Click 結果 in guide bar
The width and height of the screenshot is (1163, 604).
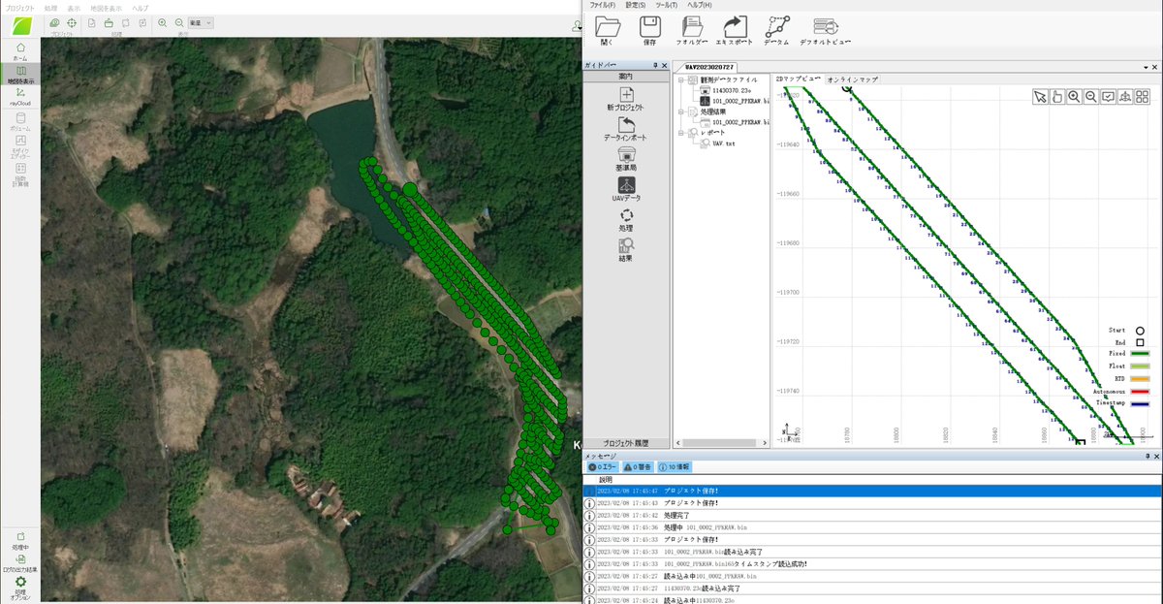point(625,250)
